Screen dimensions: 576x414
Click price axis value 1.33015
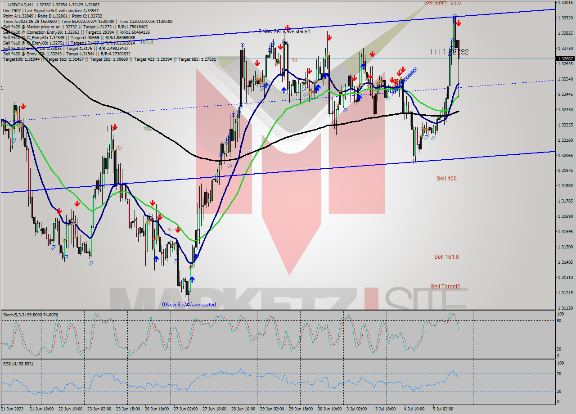565,3
